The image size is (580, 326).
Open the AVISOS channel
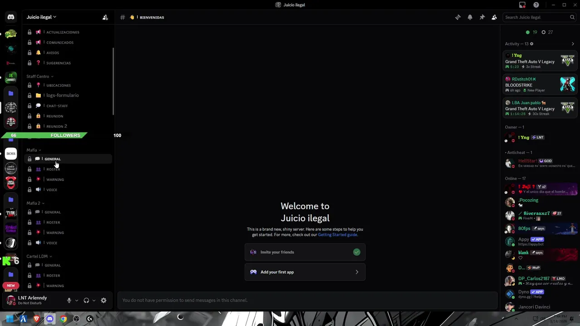pos(68,53)
